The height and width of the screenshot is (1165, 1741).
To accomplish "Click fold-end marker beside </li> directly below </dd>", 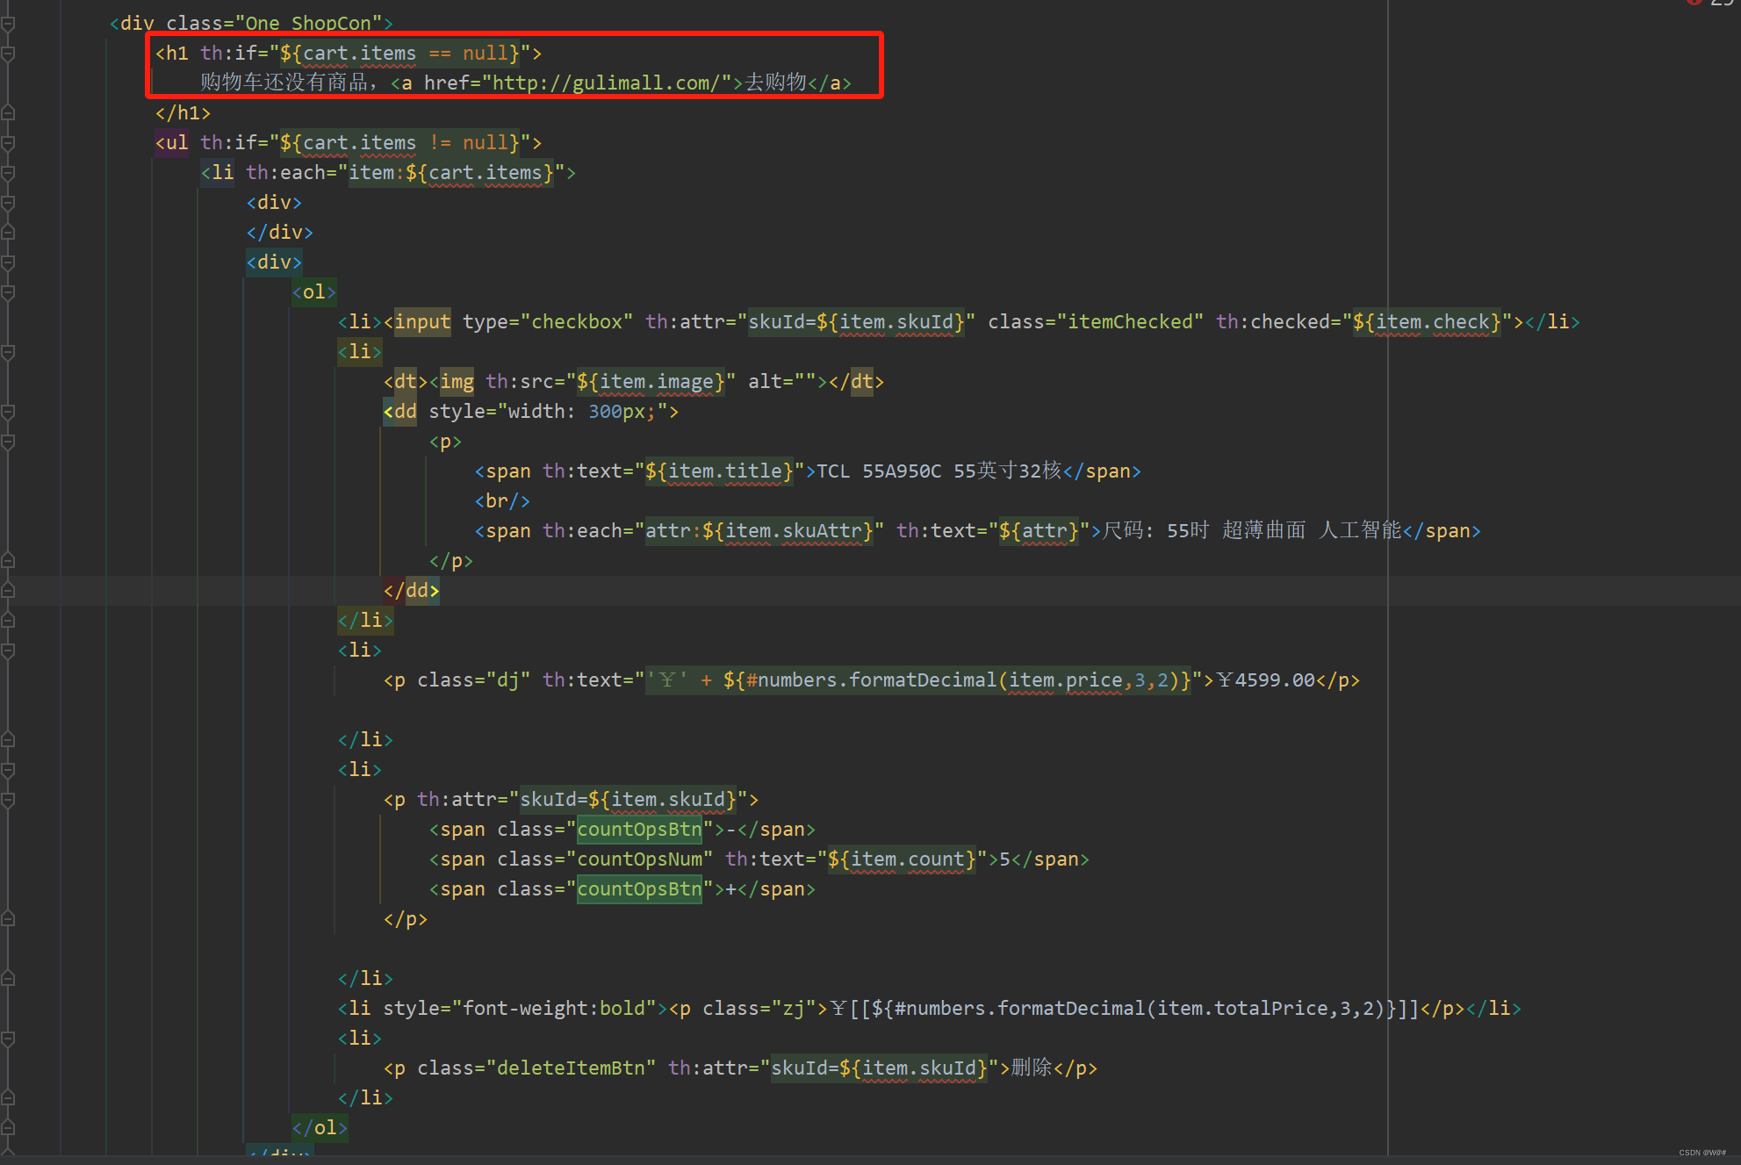I will (8, 621).
